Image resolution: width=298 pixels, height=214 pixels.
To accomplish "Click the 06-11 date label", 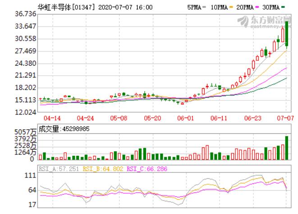I will [219, 118].
